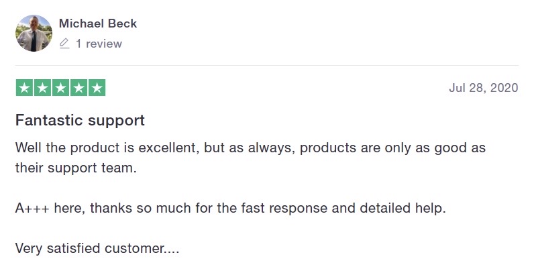This screenshot has width=534, height=267.
Task: Click the pencil review icon
Action: point(64,44)
